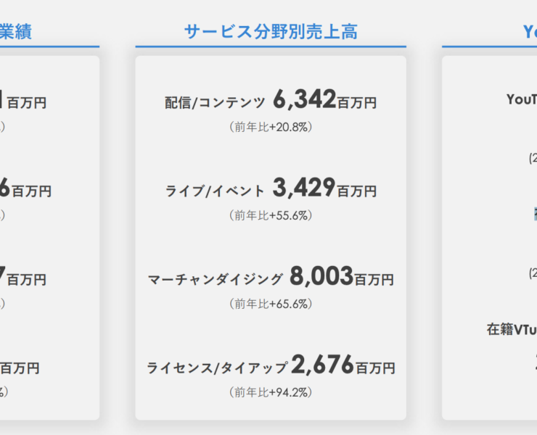Click the 8,003 sales figure
This screenshot has width=537, height=435.
321,275
